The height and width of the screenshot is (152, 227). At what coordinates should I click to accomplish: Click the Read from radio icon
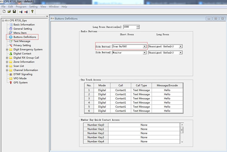pos(21,12)
